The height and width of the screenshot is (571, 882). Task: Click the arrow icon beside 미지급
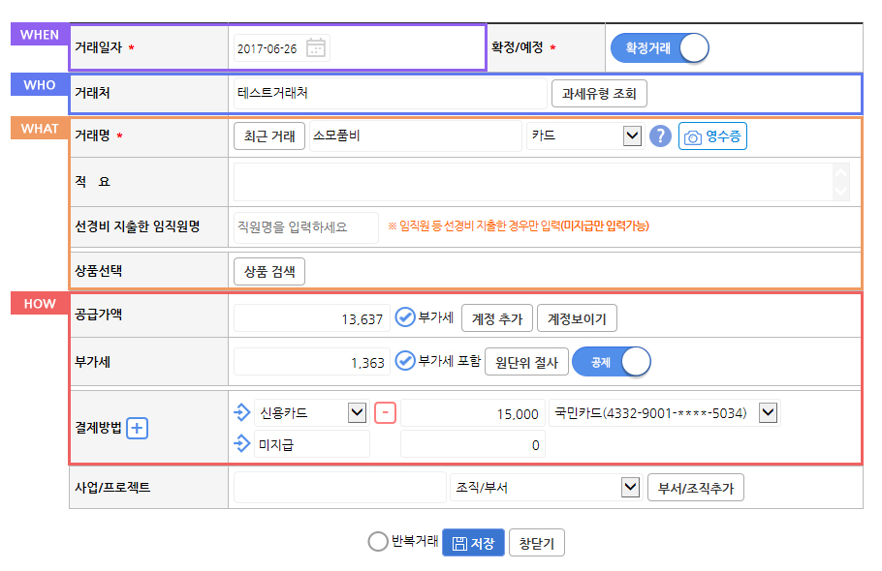tap(242, 444)
